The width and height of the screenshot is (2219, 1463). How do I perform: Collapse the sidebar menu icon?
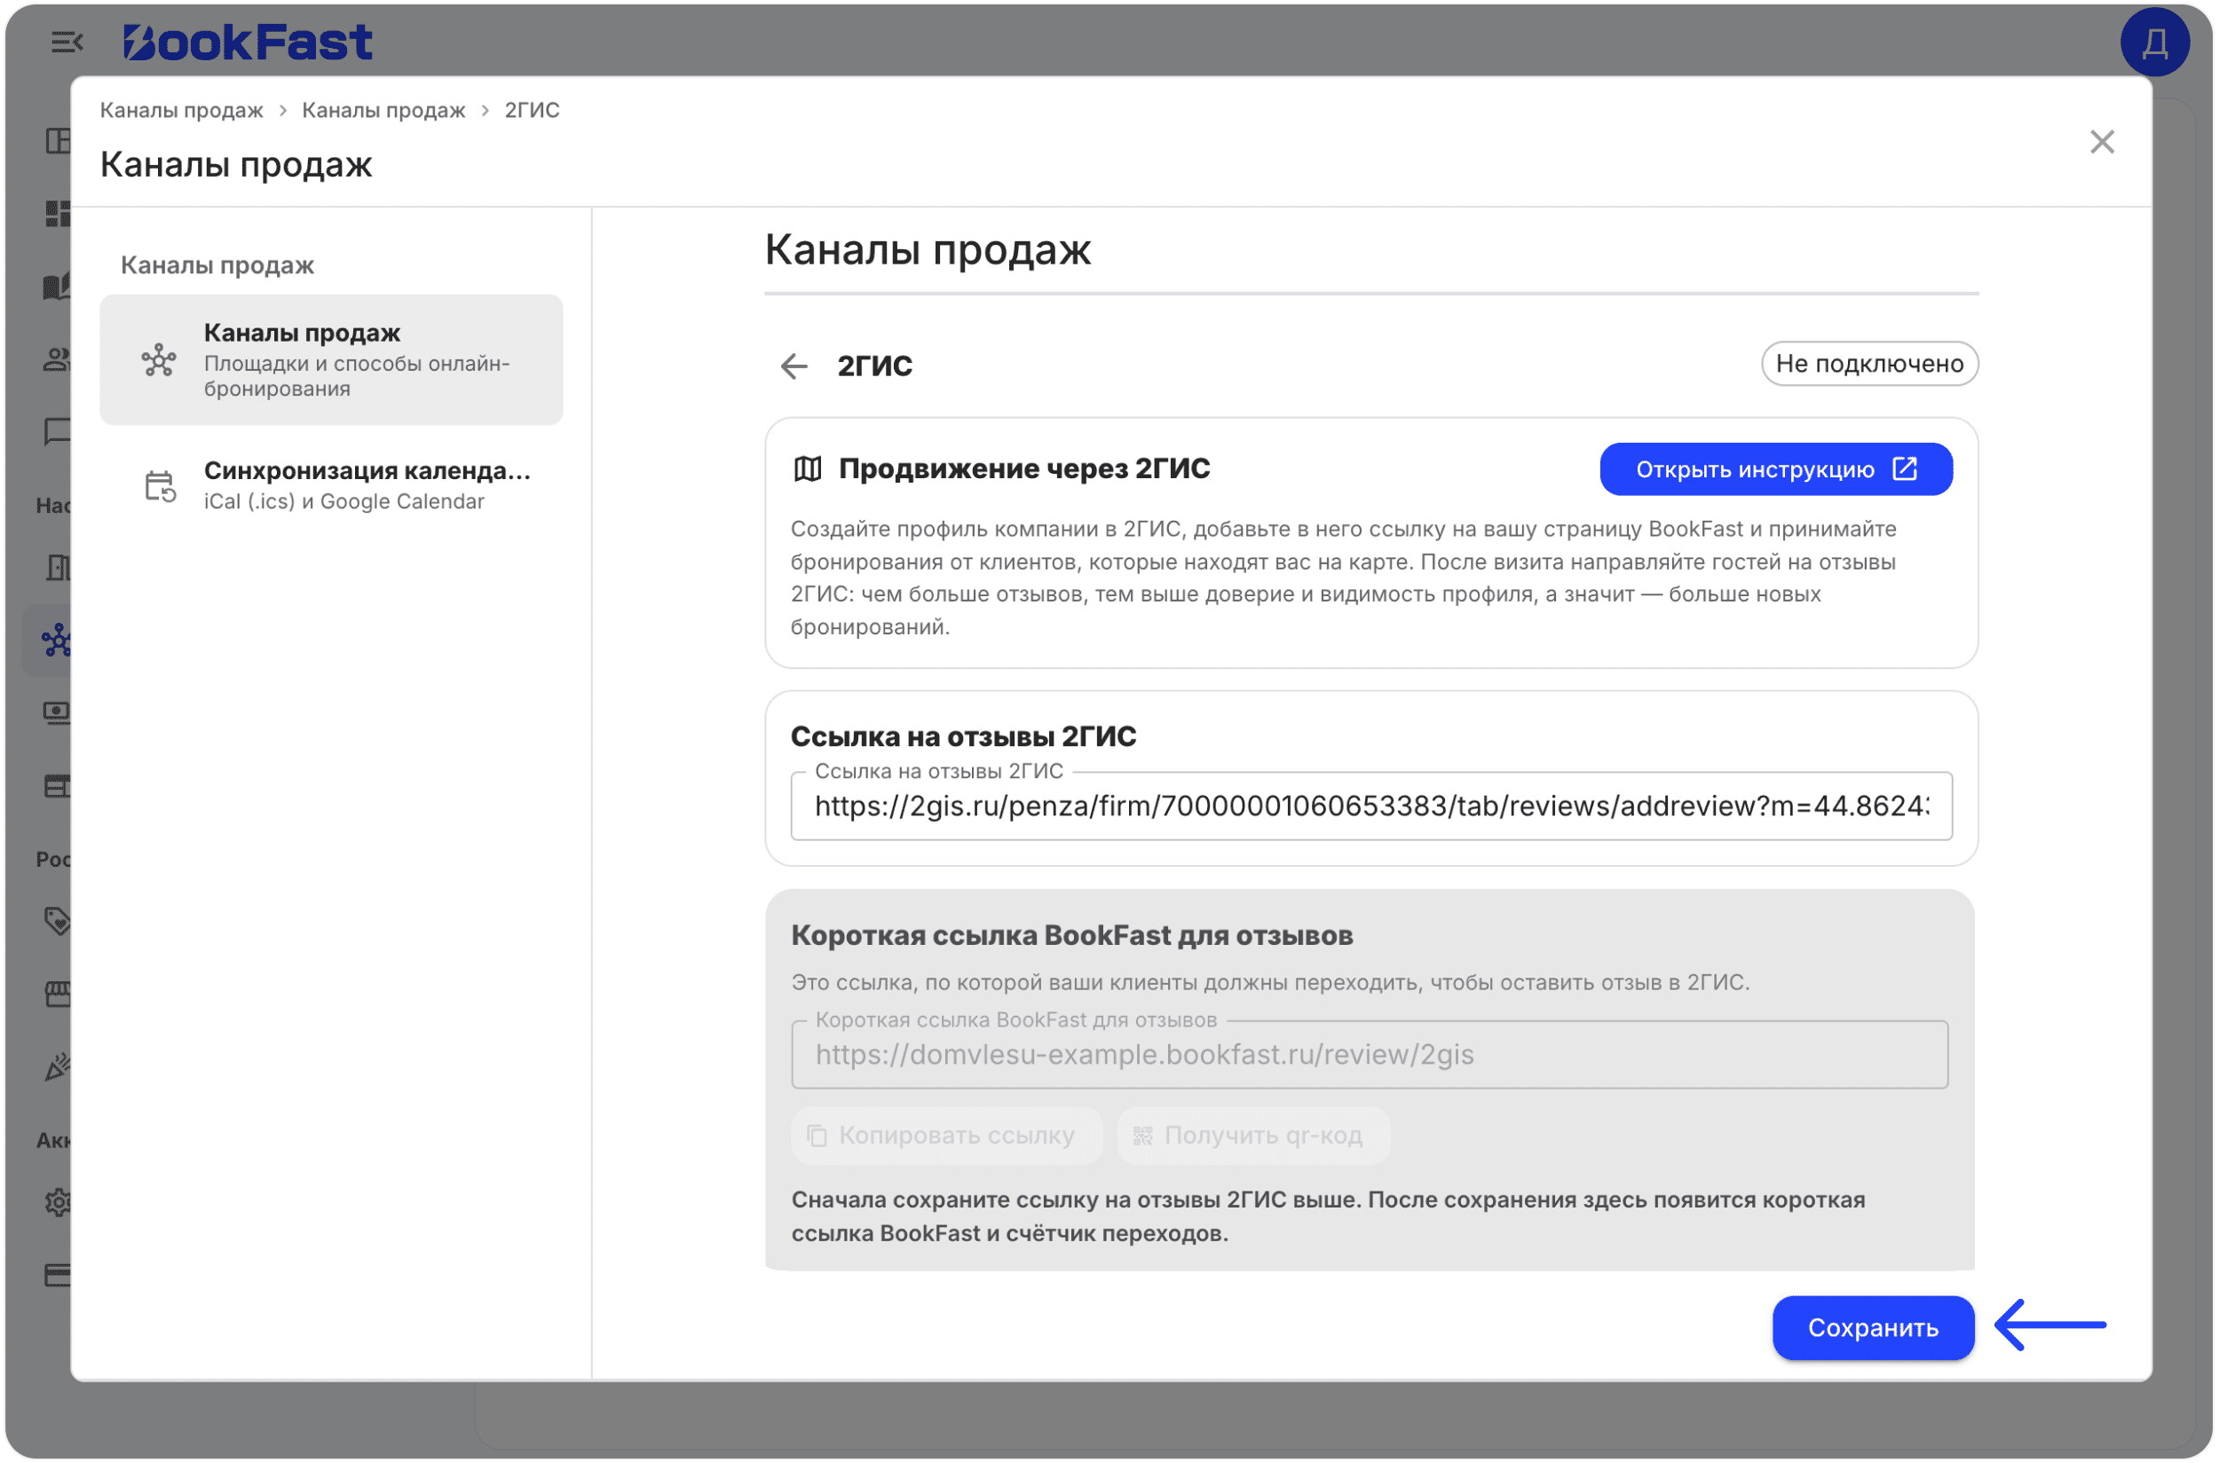tap(67, 42)
